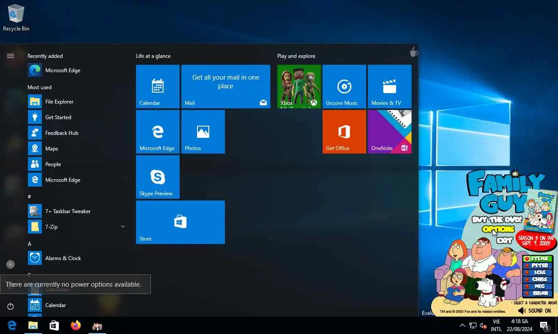
Task: Open File Explorer from Most used
Action: pos(77,102)
